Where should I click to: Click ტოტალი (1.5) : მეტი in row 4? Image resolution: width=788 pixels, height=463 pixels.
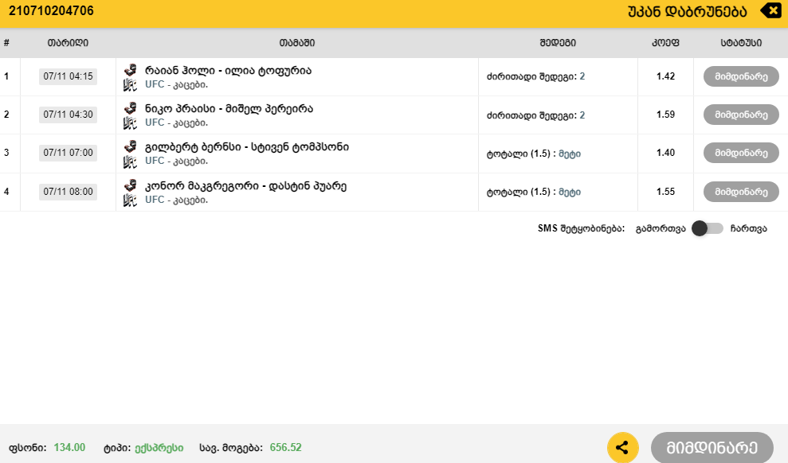534,192
